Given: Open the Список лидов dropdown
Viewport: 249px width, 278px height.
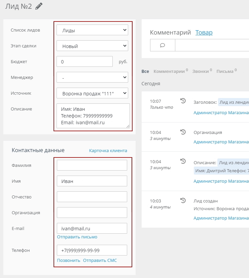Looking at the screenshot, I should pos(92,30).
